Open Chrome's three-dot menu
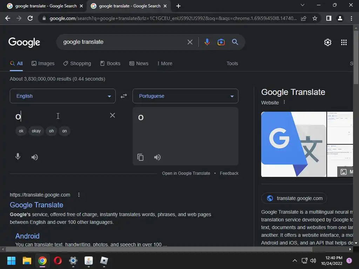This screenshot has width=359, height=269. pos(351,18)
